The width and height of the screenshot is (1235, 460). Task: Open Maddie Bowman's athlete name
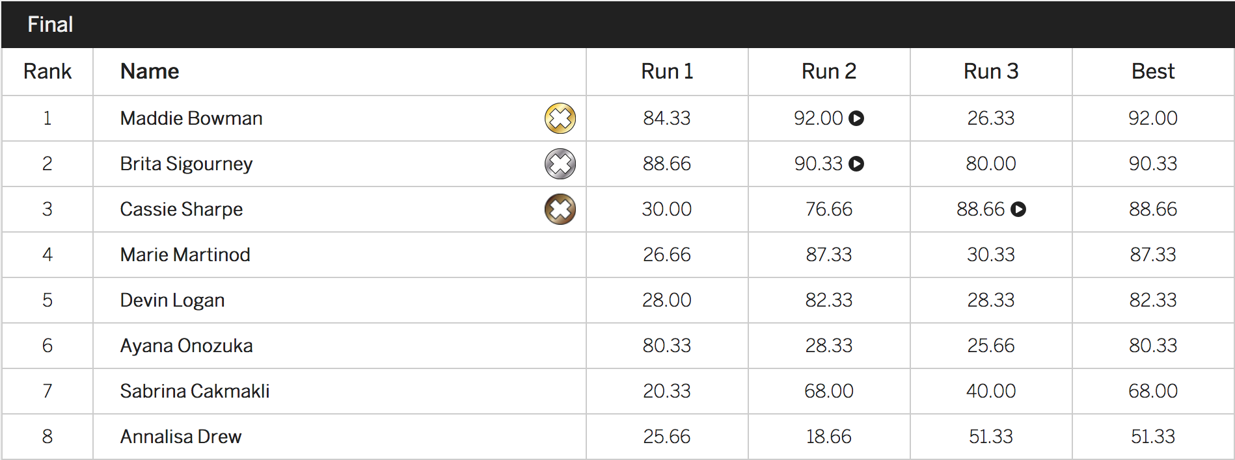coord(191,118)
